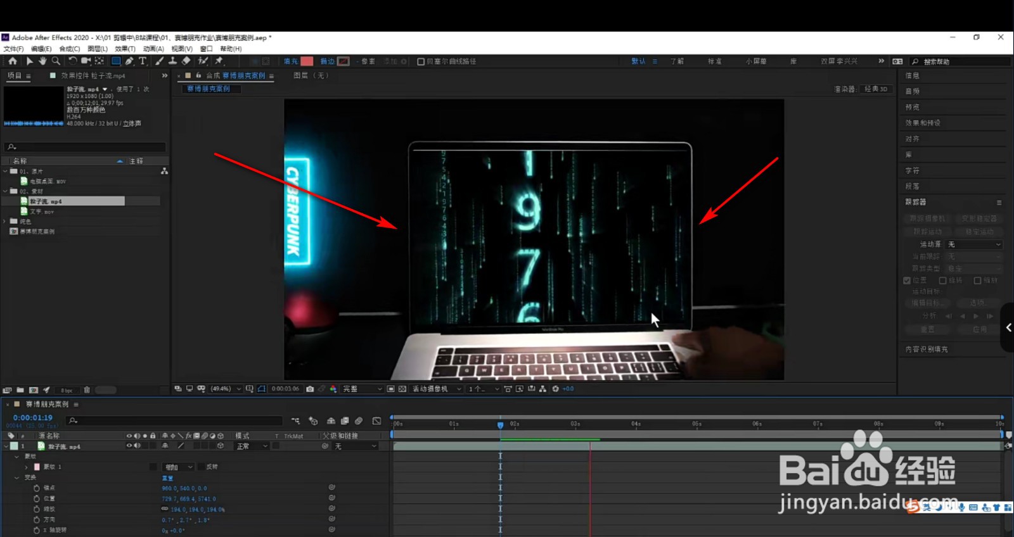Viewport: 1014px width, 537px height.
Task: Toggle stopwatch for 方向 property
Action: [x=37, y=519]
